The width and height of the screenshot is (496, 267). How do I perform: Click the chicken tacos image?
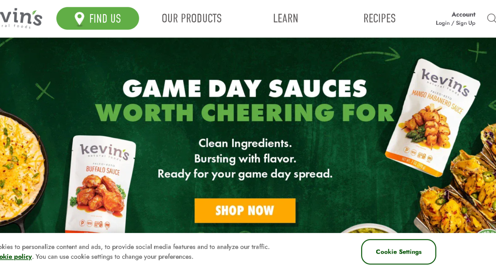[456, 179]
